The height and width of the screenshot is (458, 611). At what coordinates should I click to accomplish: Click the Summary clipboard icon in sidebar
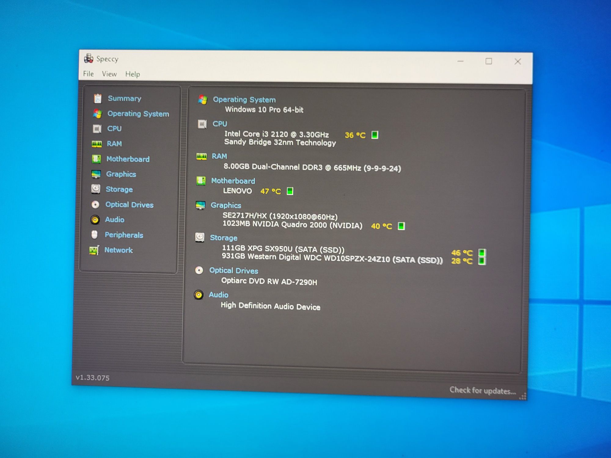pos(98,98)
